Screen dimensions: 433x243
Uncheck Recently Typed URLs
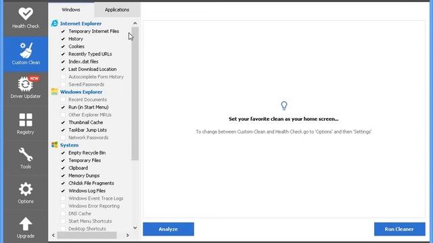click(63, 54)
